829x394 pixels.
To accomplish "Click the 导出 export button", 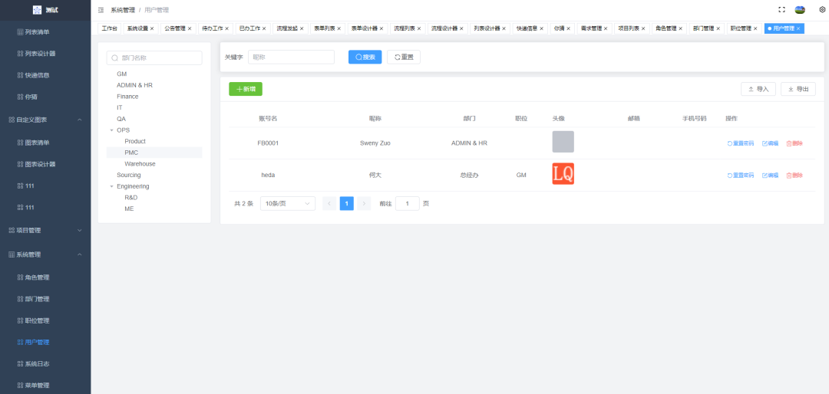I will [798, 89].
